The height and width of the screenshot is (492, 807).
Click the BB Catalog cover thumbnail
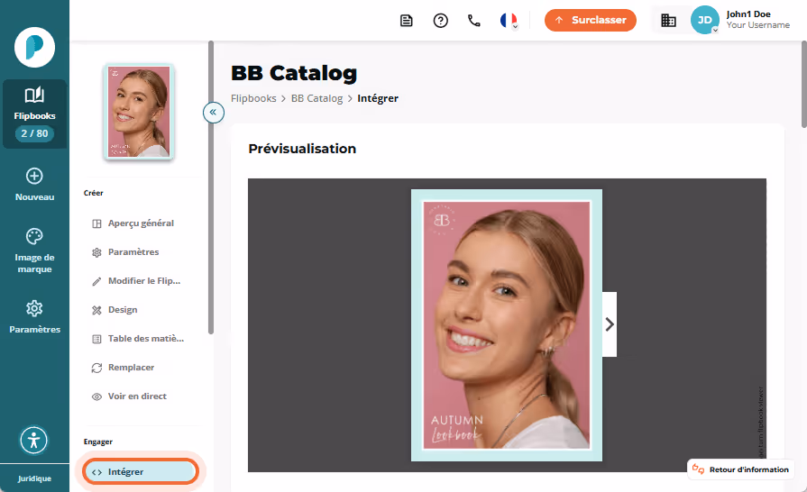point(139,112)
